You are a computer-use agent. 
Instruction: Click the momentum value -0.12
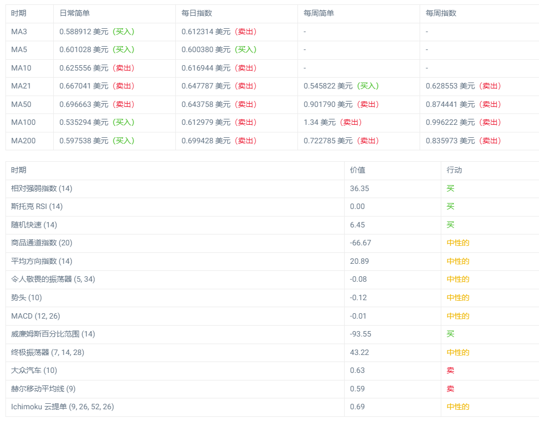[x=359, y=298]
